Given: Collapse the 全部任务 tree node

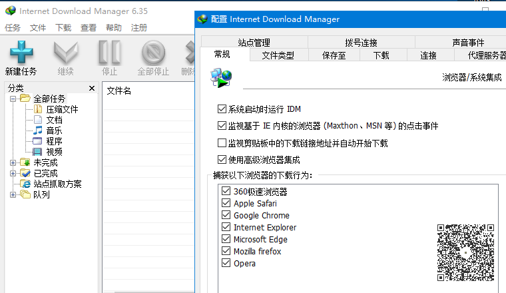Looking at the screenshot, I should (x=13, y=99).
